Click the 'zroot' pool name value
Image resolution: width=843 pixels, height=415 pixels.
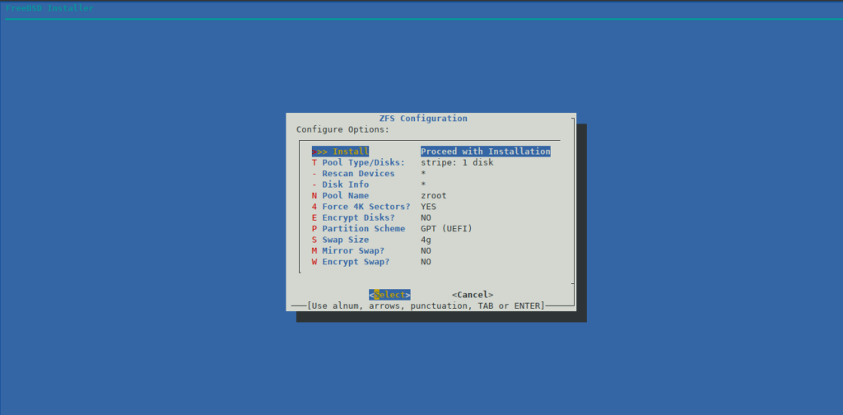coord(433,196)
